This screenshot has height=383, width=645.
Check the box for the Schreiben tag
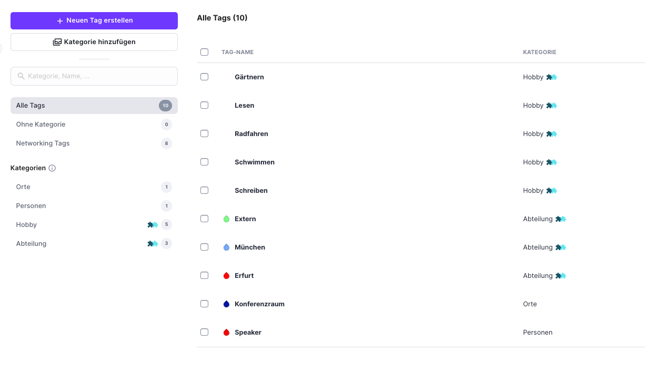click(x=205, y=190)
